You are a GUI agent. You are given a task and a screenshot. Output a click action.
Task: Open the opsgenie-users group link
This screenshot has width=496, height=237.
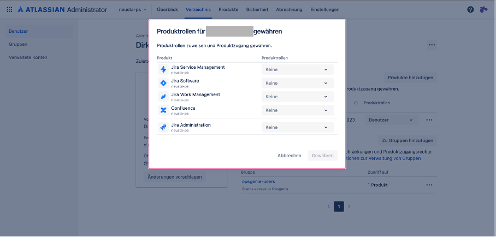(x=258, y=182)
